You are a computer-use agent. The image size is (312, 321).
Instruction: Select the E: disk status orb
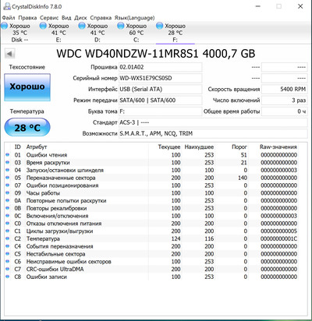(x=43, y=26)
